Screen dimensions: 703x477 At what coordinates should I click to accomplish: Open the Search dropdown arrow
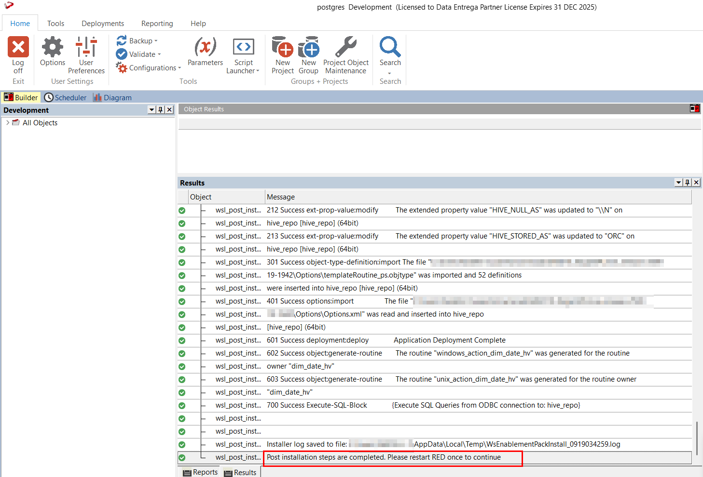[389, 73]
